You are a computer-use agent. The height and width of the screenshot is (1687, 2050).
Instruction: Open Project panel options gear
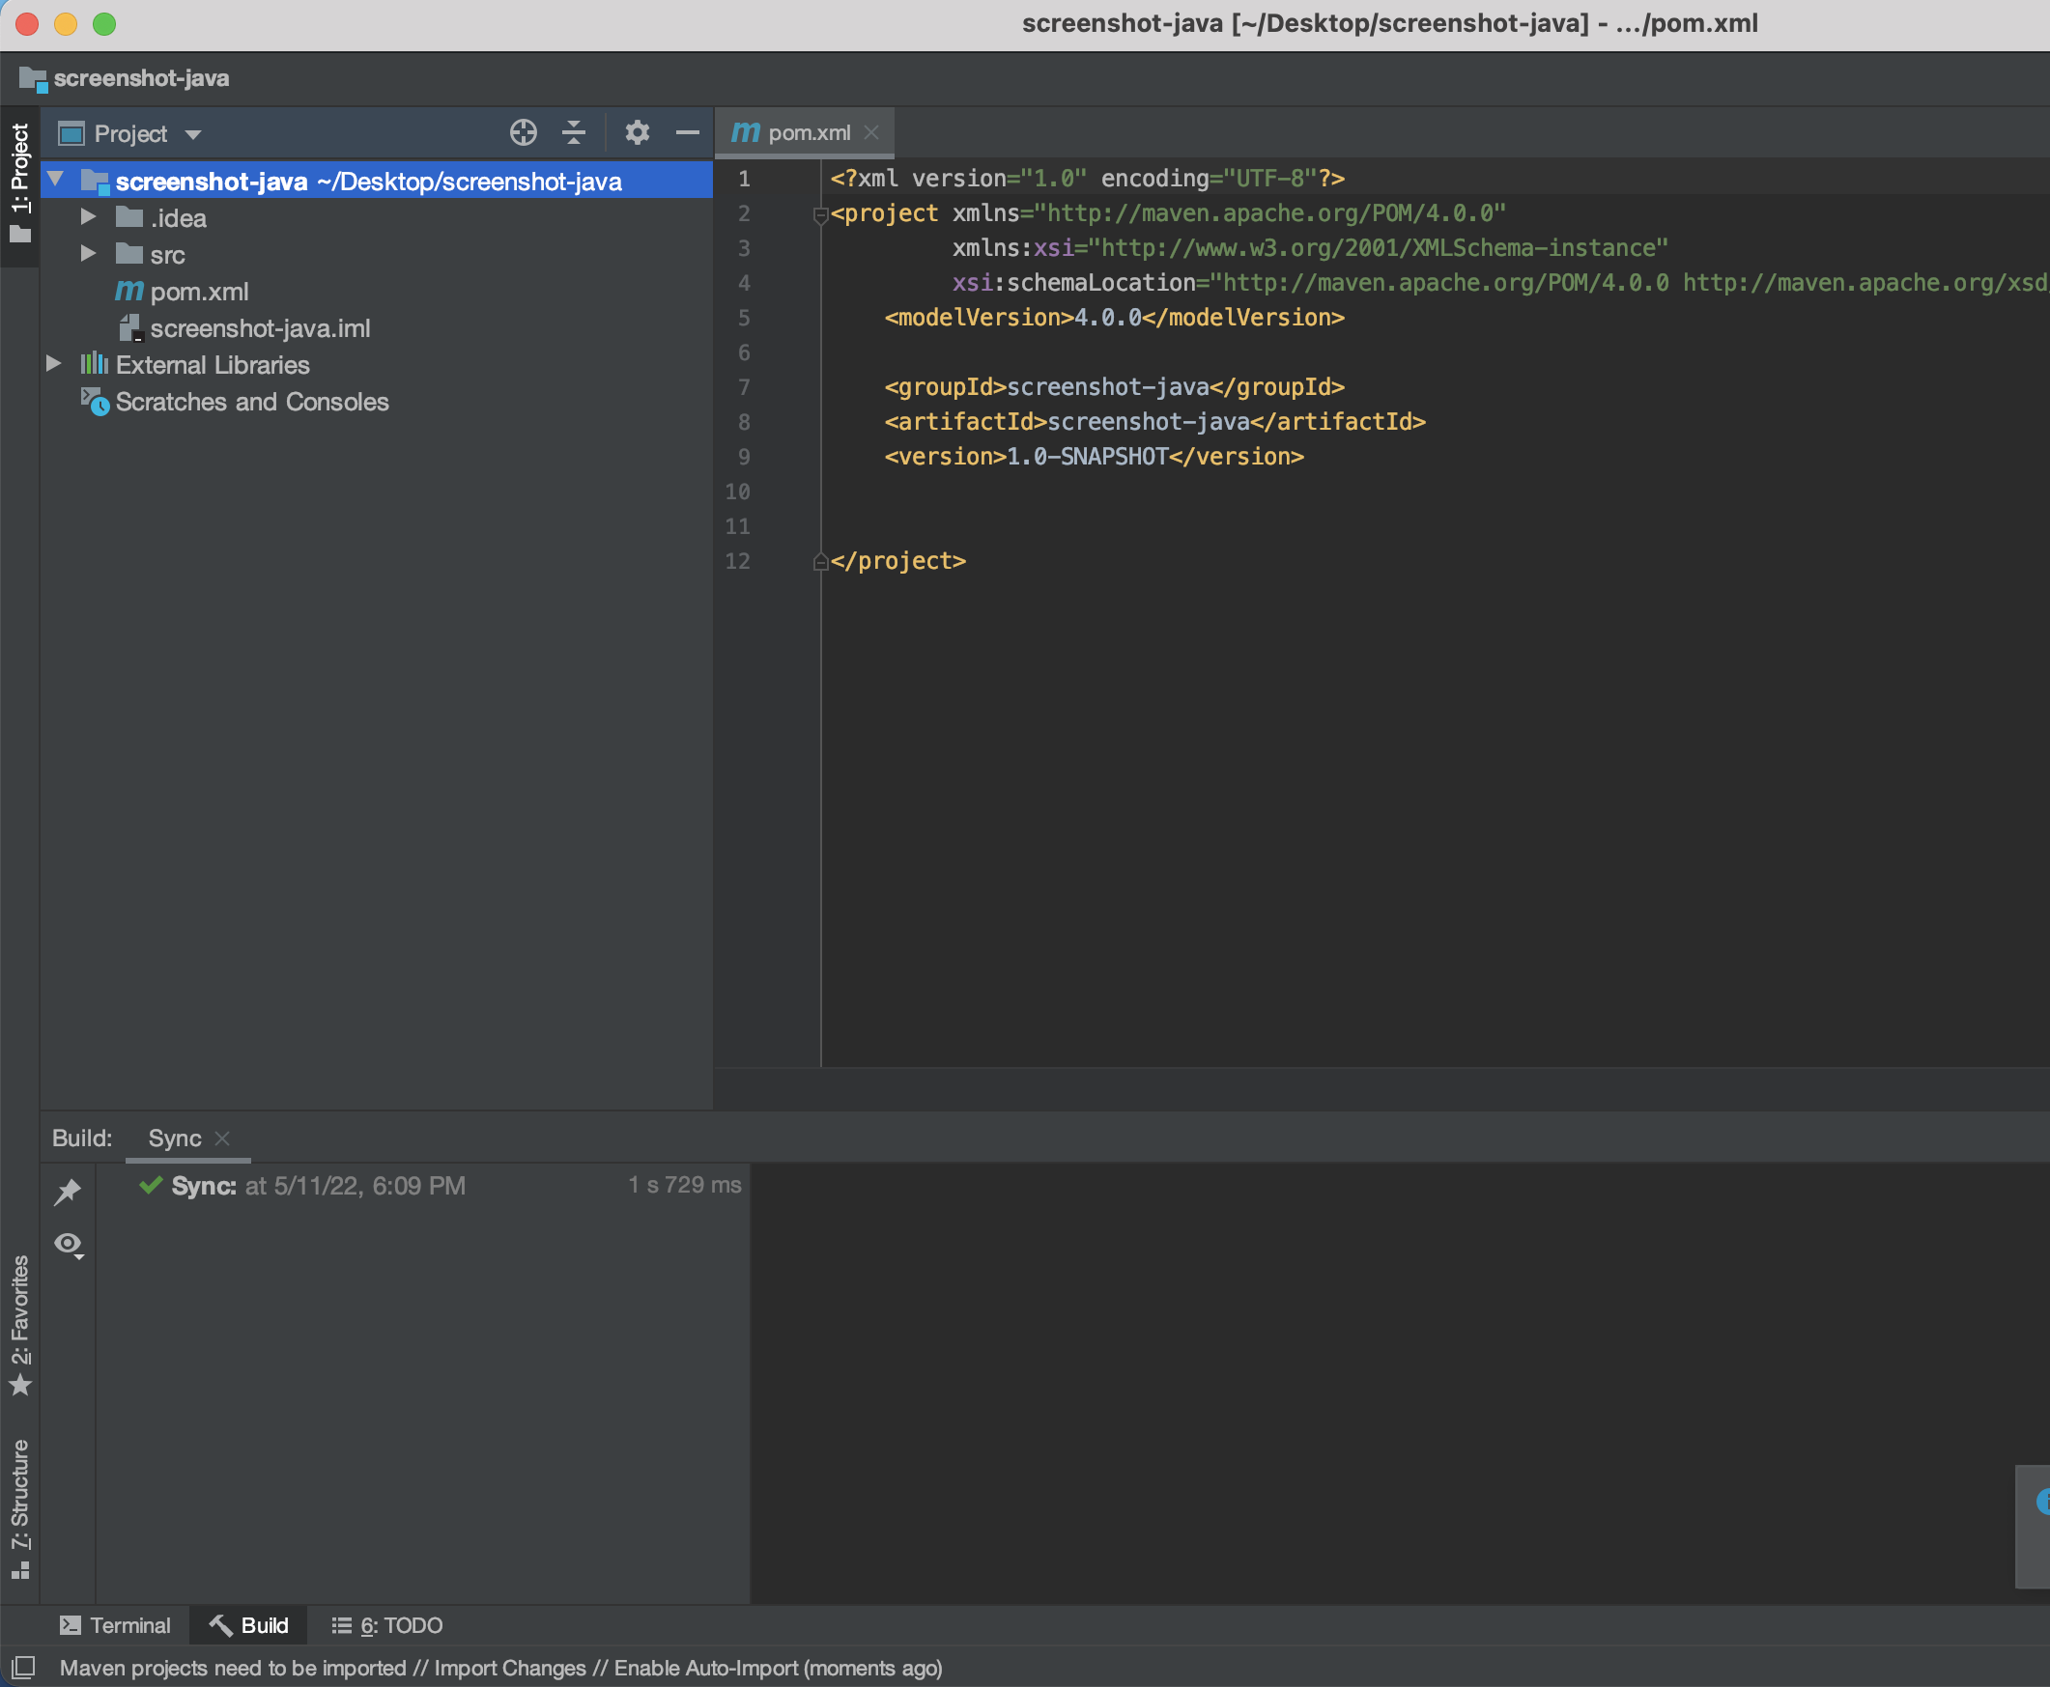click(x=637, y=132)
